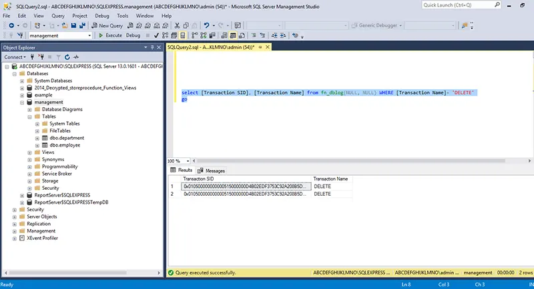Click the query editor horizontal scrollbar
This screenshot has height=289, width=534.
pyautogui.click(x=351, y=161)
